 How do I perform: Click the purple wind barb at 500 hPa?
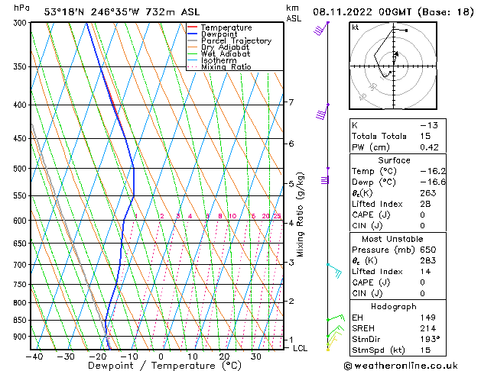point(325,176)
